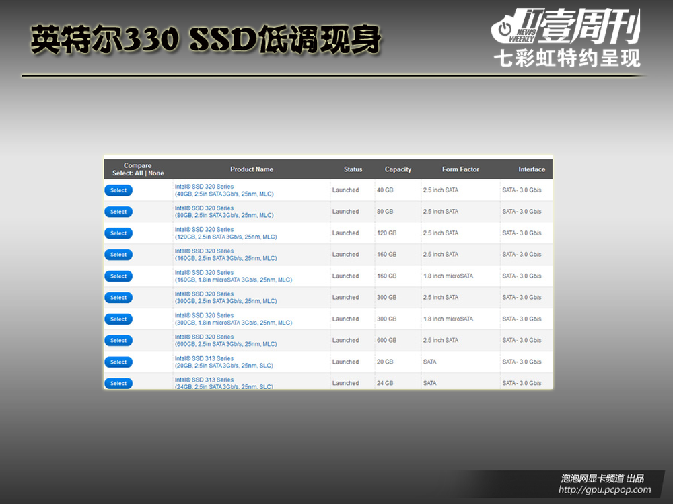This screenshot has width=673, height=504.
Task: Click Select for the 320 Series 40GB drive
Action: [118, 190]
